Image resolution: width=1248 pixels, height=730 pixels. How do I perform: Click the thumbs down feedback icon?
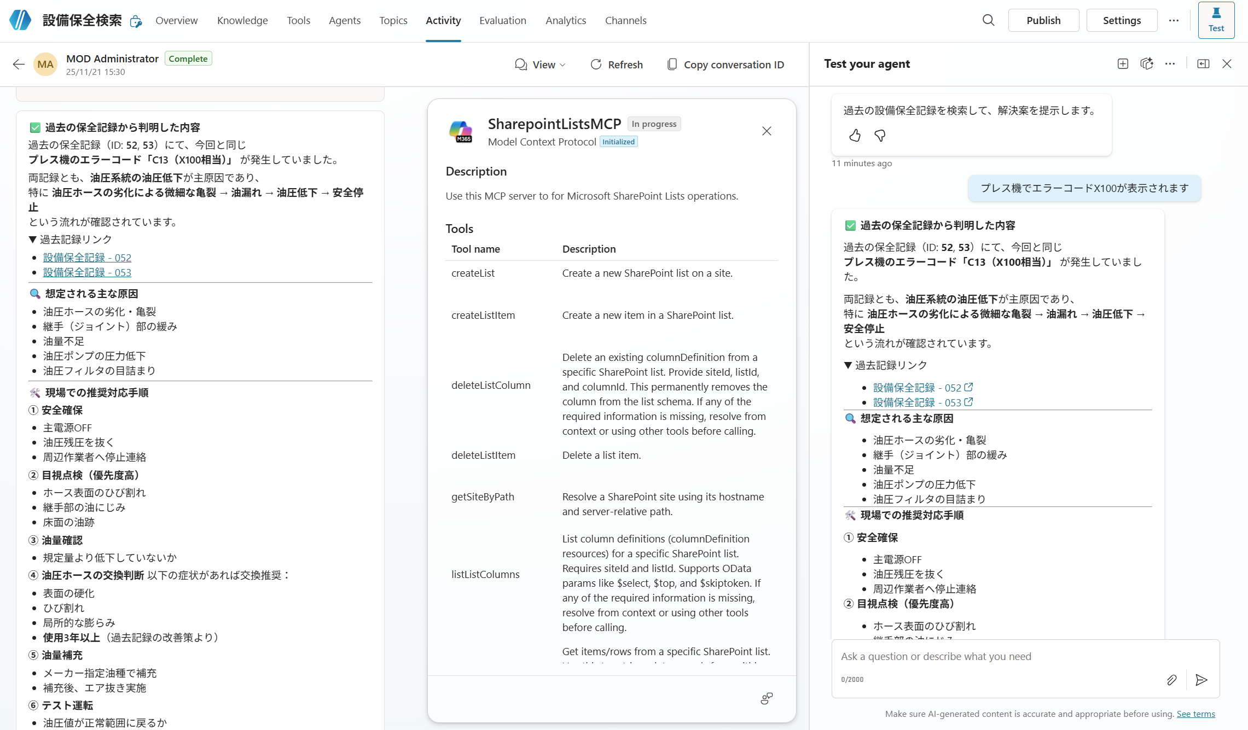(x=880, y=136)
